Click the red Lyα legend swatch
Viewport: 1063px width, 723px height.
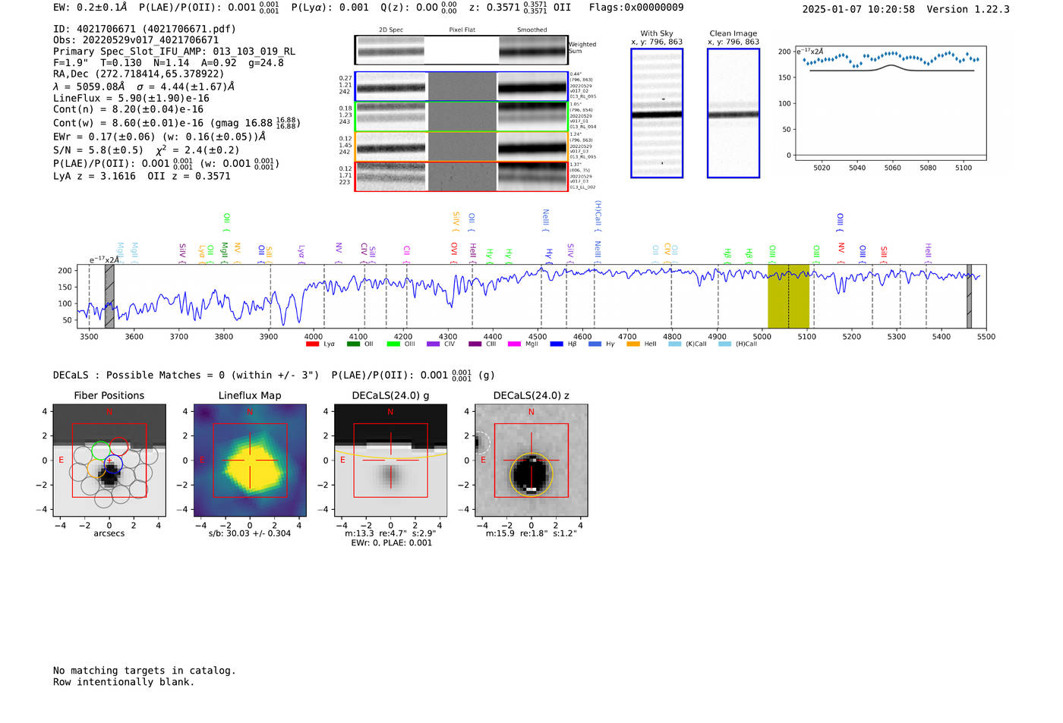312,344
